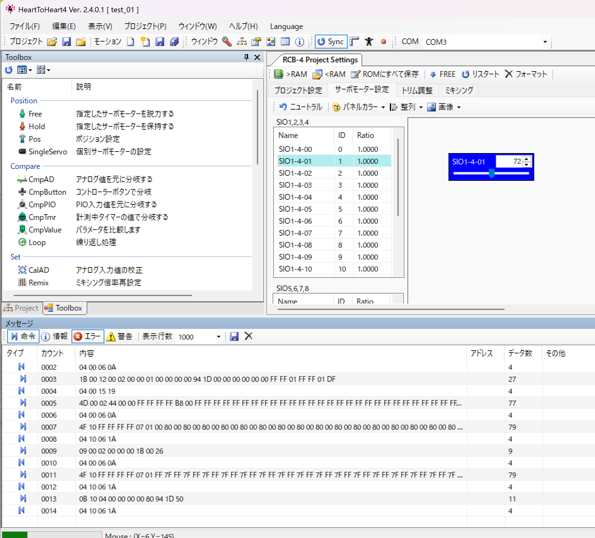Viewport: 595px width, 538px height.
Task: Toggle 命令 command message filter
Action: (23, 336)
